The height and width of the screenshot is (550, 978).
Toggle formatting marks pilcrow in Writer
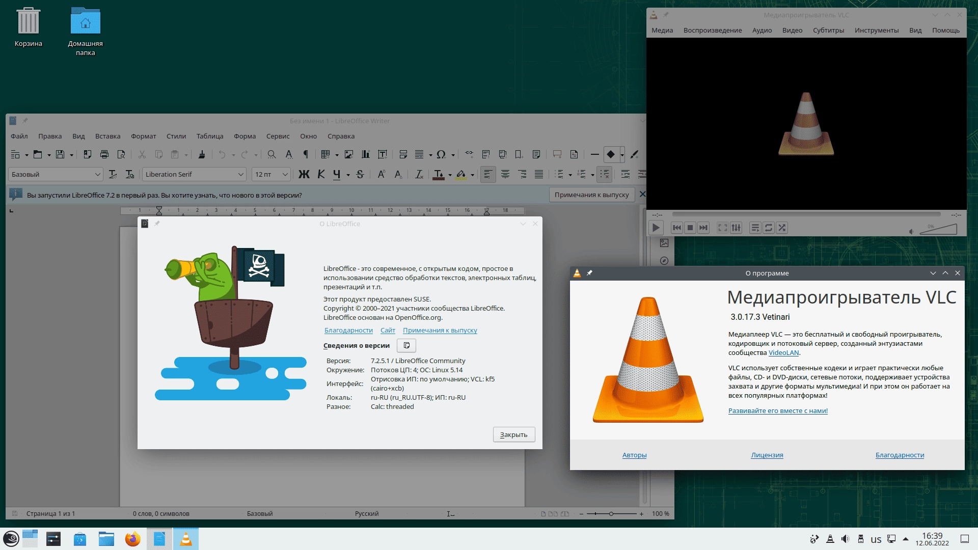pyautogui.click(x=306, y=154)
